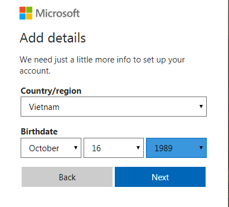Click the dark vertical border at window's right edge

coord(228,103)
